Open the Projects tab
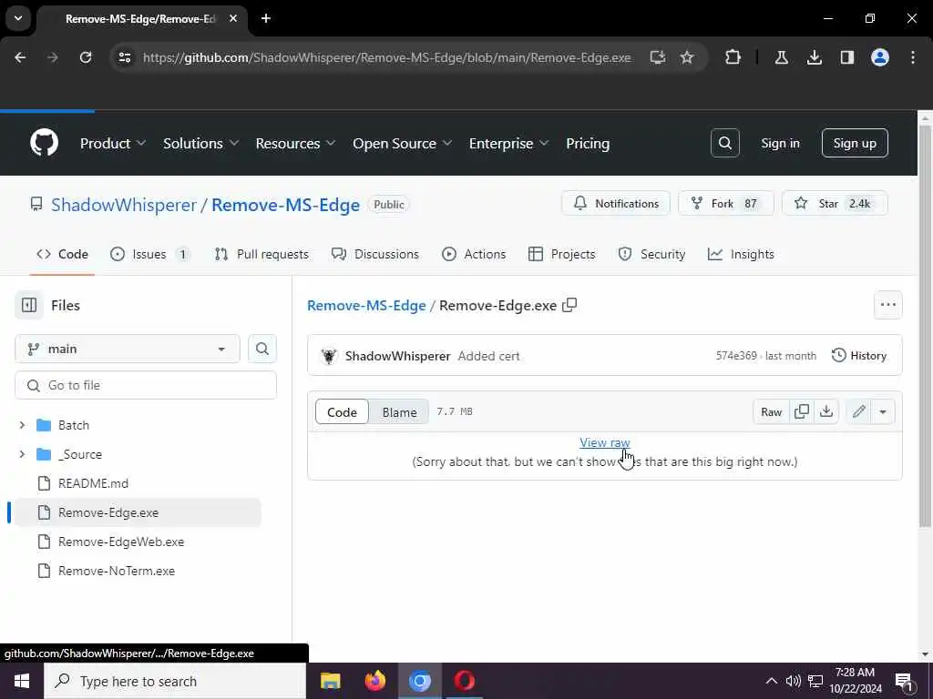 tap(561, 255)
